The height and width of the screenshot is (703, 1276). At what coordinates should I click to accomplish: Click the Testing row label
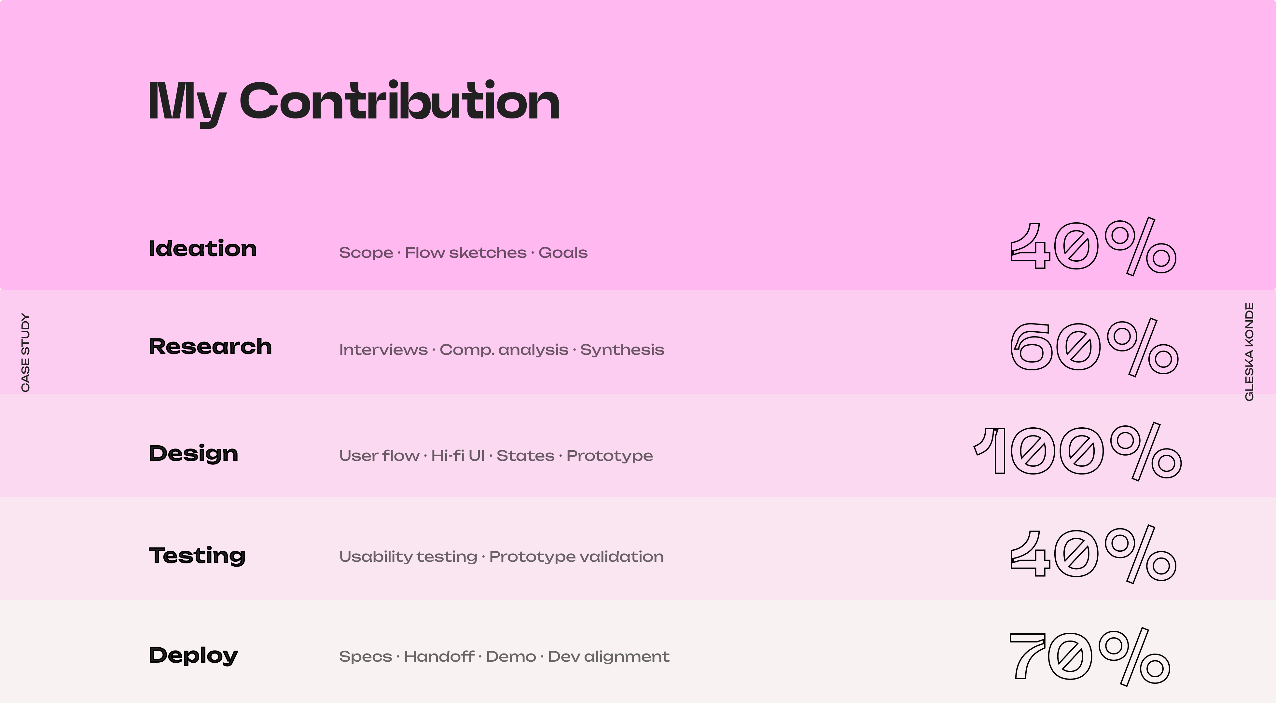pyautogui.click(x=197, y=555)
